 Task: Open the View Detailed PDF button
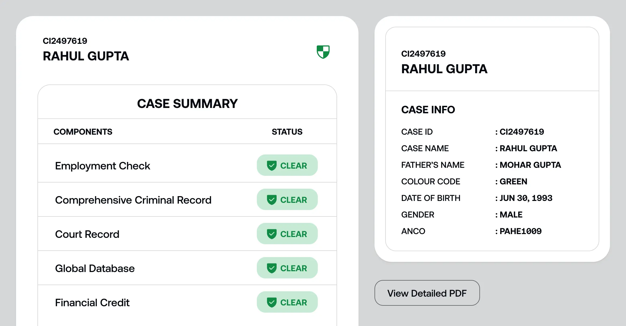click(427, 293)
